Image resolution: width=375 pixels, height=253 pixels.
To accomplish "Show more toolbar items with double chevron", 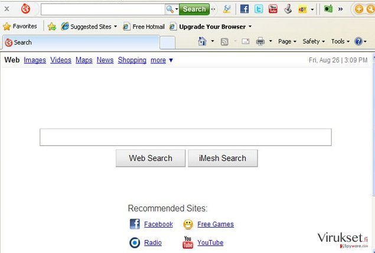I will click(340, 9).
